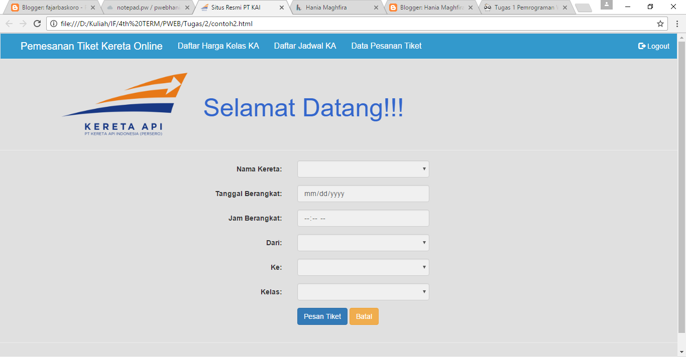686x357 pixels.
Task: Close the Tugas 1 Pemrograman tab
Action: tap(565, 8)
